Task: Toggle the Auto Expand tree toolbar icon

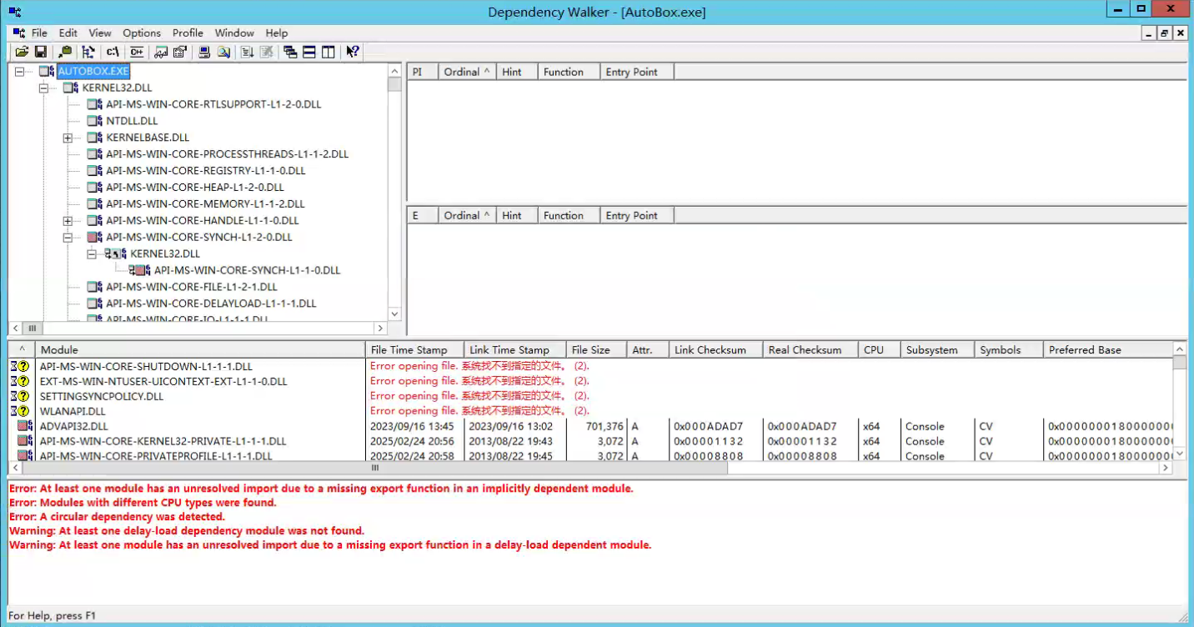Action: click(88, 52)
